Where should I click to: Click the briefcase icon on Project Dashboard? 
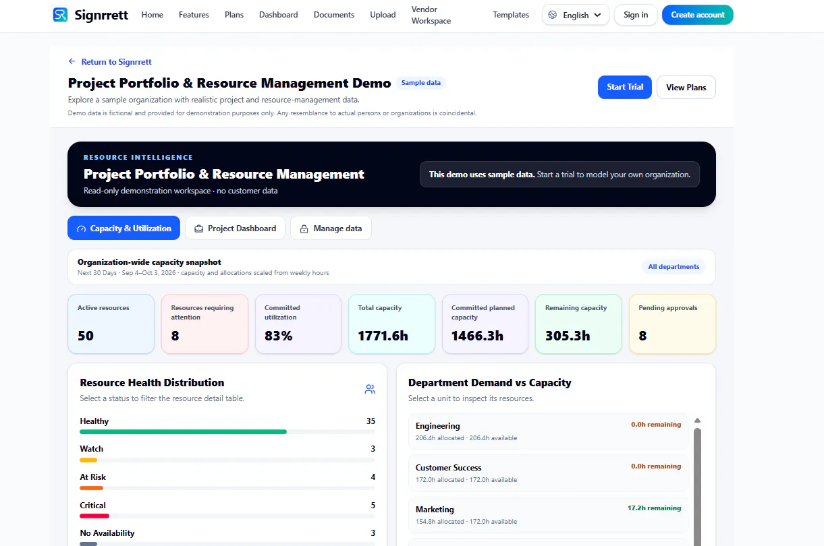(199, 229)
